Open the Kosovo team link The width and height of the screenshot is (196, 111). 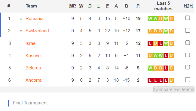[x=33, y=56]
